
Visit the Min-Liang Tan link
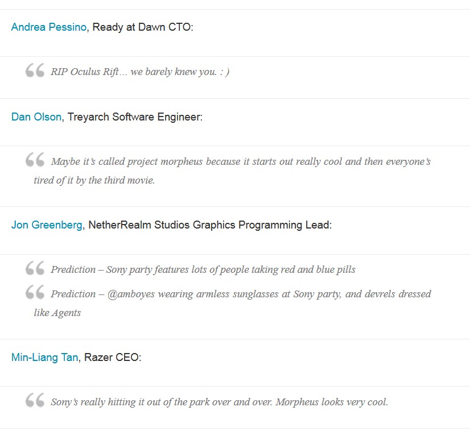(x=44, y=358)
